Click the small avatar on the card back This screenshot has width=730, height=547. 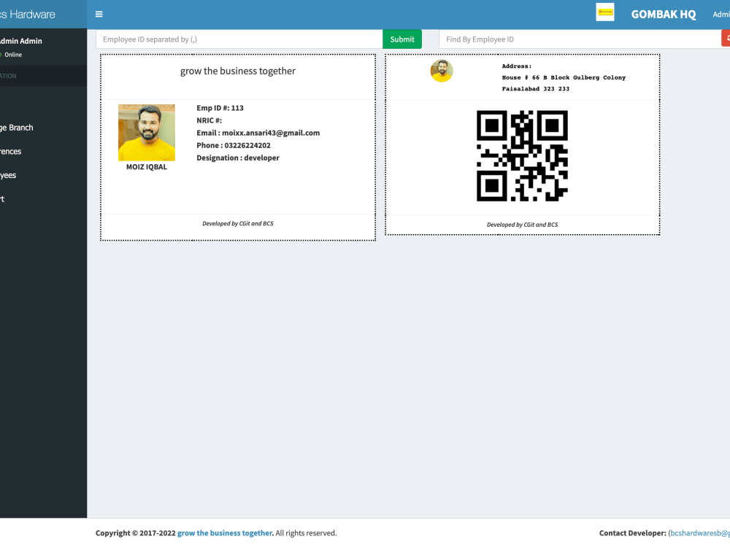point(442,71)
